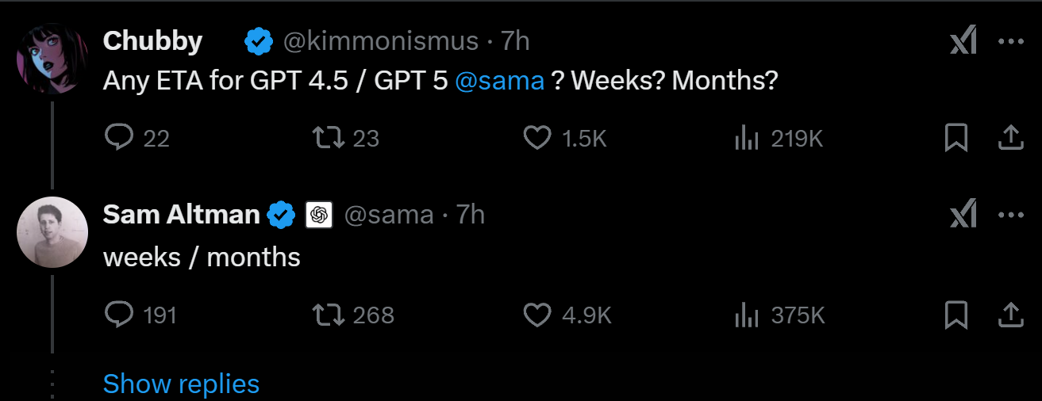
Task: Like Sam Altman's reply
Action: tap(537, 315)
